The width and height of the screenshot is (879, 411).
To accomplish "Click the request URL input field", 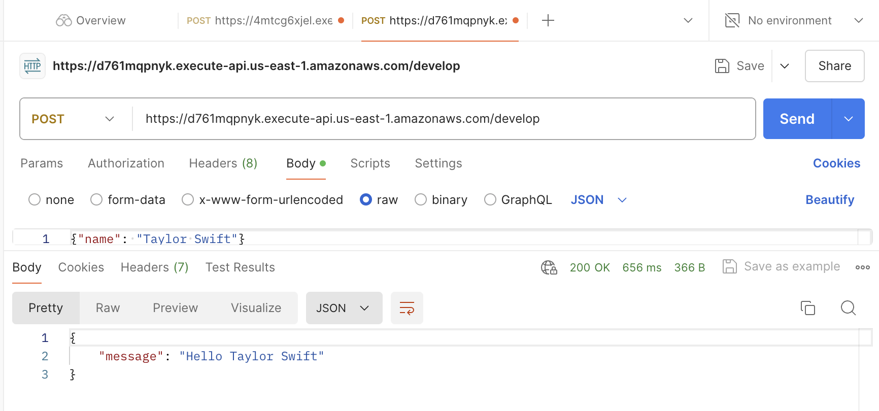I will click(x=444, y=119).
